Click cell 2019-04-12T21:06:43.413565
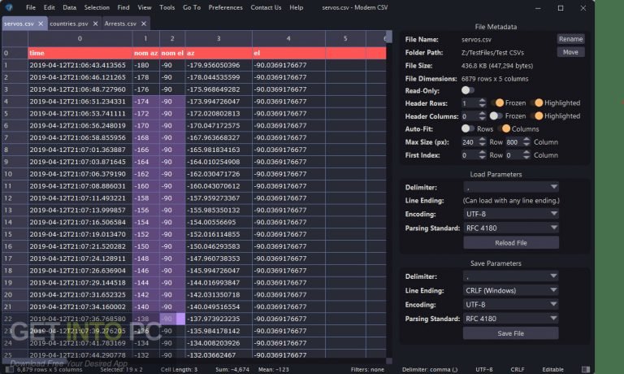The width and height of the screenshot is (624, 374). 80,65
